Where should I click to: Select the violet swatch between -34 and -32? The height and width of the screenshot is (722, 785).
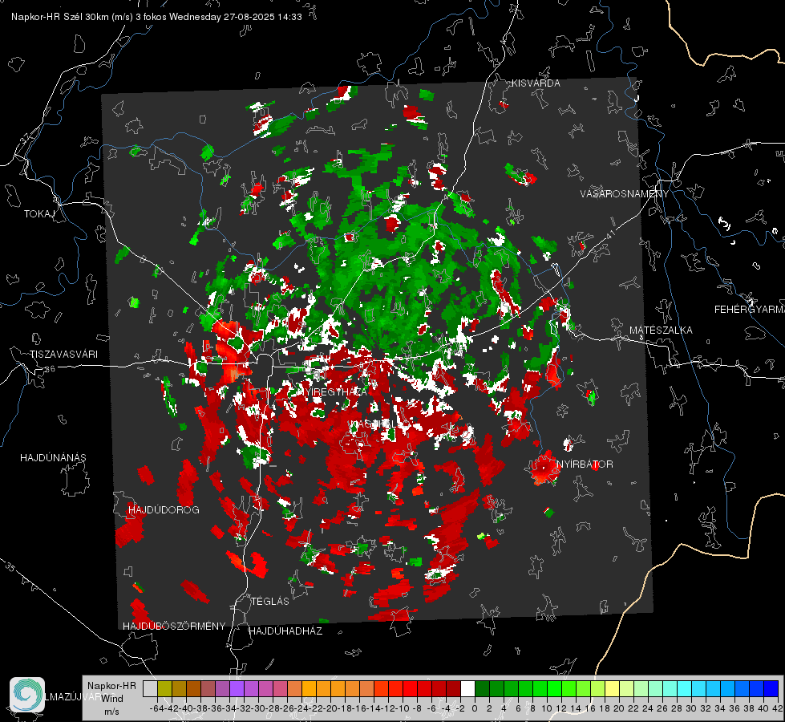(x=237, y=688)
